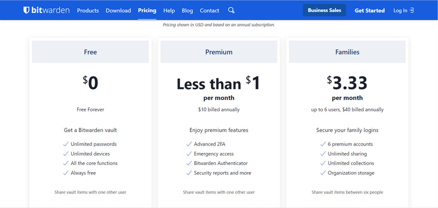The width and height of the screenshot is (438, 208).
Task: Click the 'Unlimited passwords' feature
Action: point(94,144)
